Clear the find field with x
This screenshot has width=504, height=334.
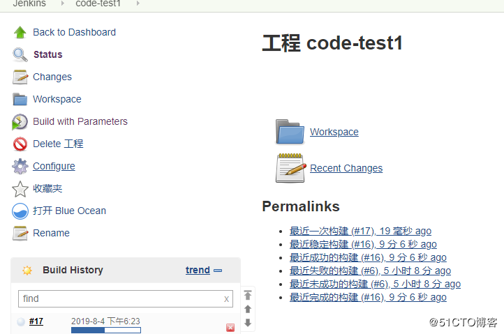(226, 299)
